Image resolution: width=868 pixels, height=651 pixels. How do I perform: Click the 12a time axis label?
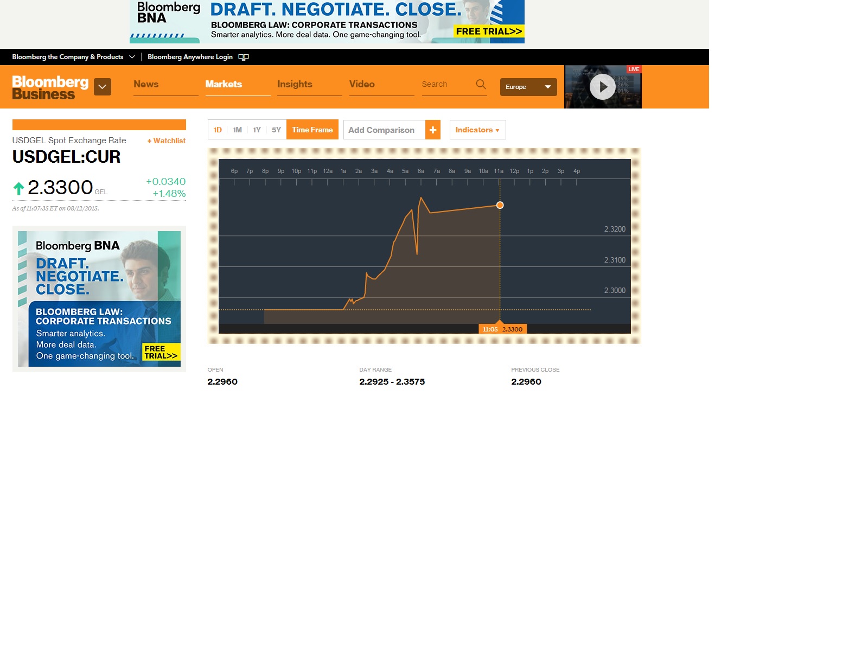[x=328, y=171]
